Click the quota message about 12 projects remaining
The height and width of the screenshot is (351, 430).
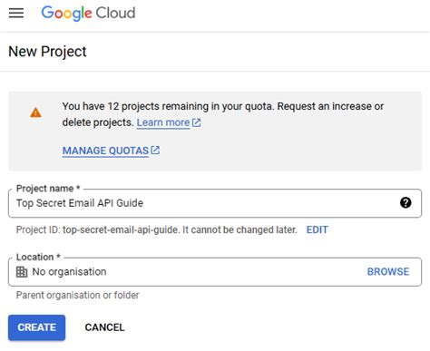coord(223,114)
